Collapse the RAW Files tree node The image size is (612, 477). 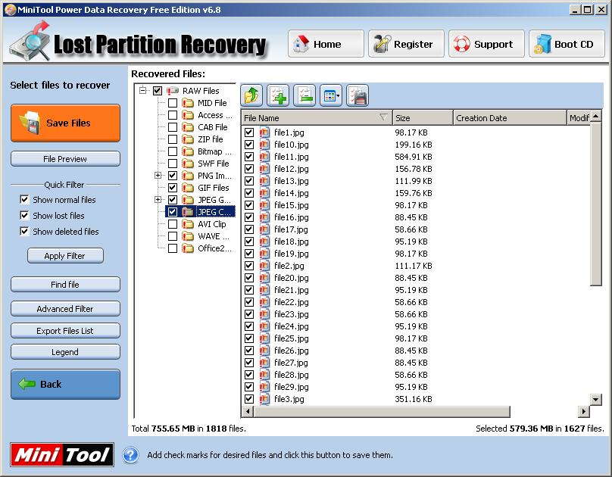tap(143, 91)
